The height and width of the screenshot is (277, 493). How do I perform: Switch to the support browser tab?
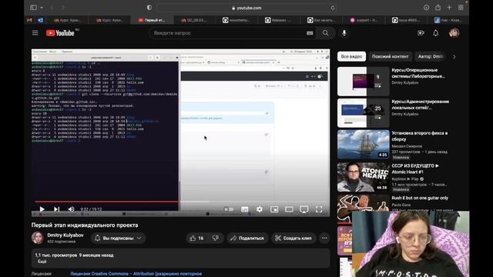[364, 20]
